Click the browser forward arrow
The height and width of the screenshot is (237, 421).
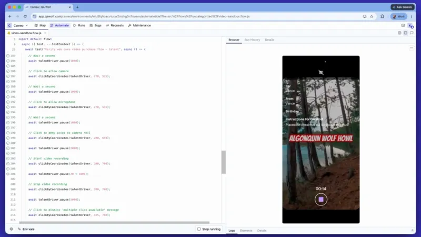click(17, 16)
